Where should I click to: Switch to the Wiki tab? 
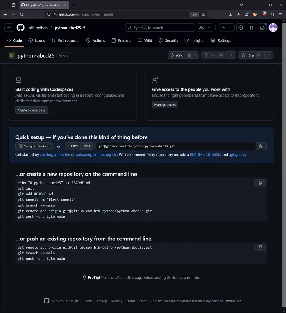click(145, 40)
